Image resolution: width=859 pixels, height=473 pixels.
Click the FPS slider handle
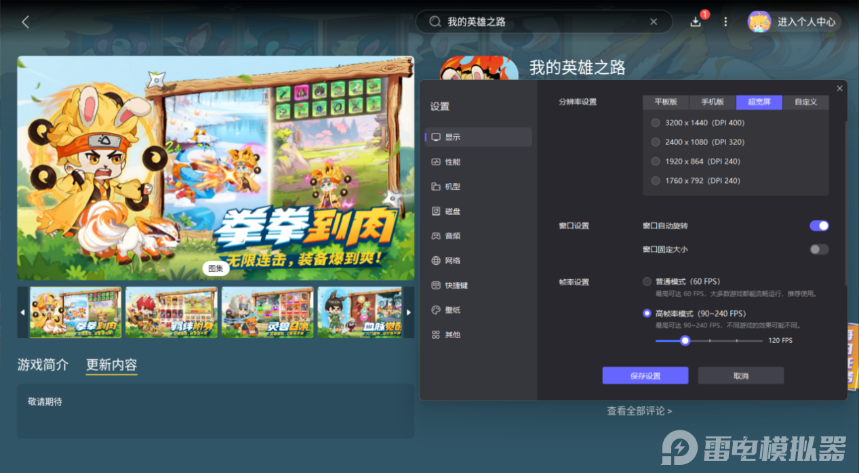click(685, 340)
